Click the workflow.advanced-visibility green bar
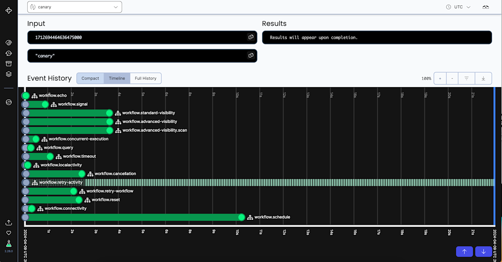 (x=67, y=122)
